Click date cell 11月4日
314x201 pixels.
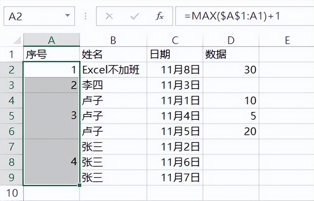pyautogui.click(x=175, y=116)
